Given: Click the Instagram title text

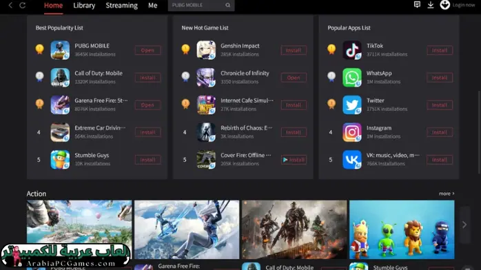Looking at the screenshot, I should [379, 128].
